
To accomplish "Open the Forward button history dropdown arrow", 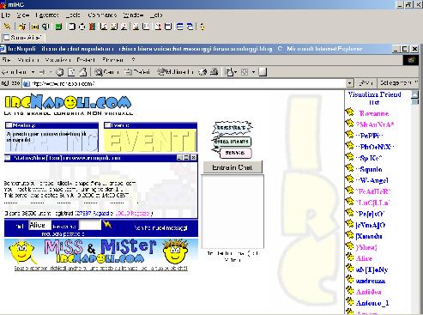I will pos(51,72).
